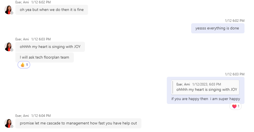
Task: Click quoted header 'Eser, Ami 1/12/2023, 6:03 PM'
Action: (x=199, y=84)
